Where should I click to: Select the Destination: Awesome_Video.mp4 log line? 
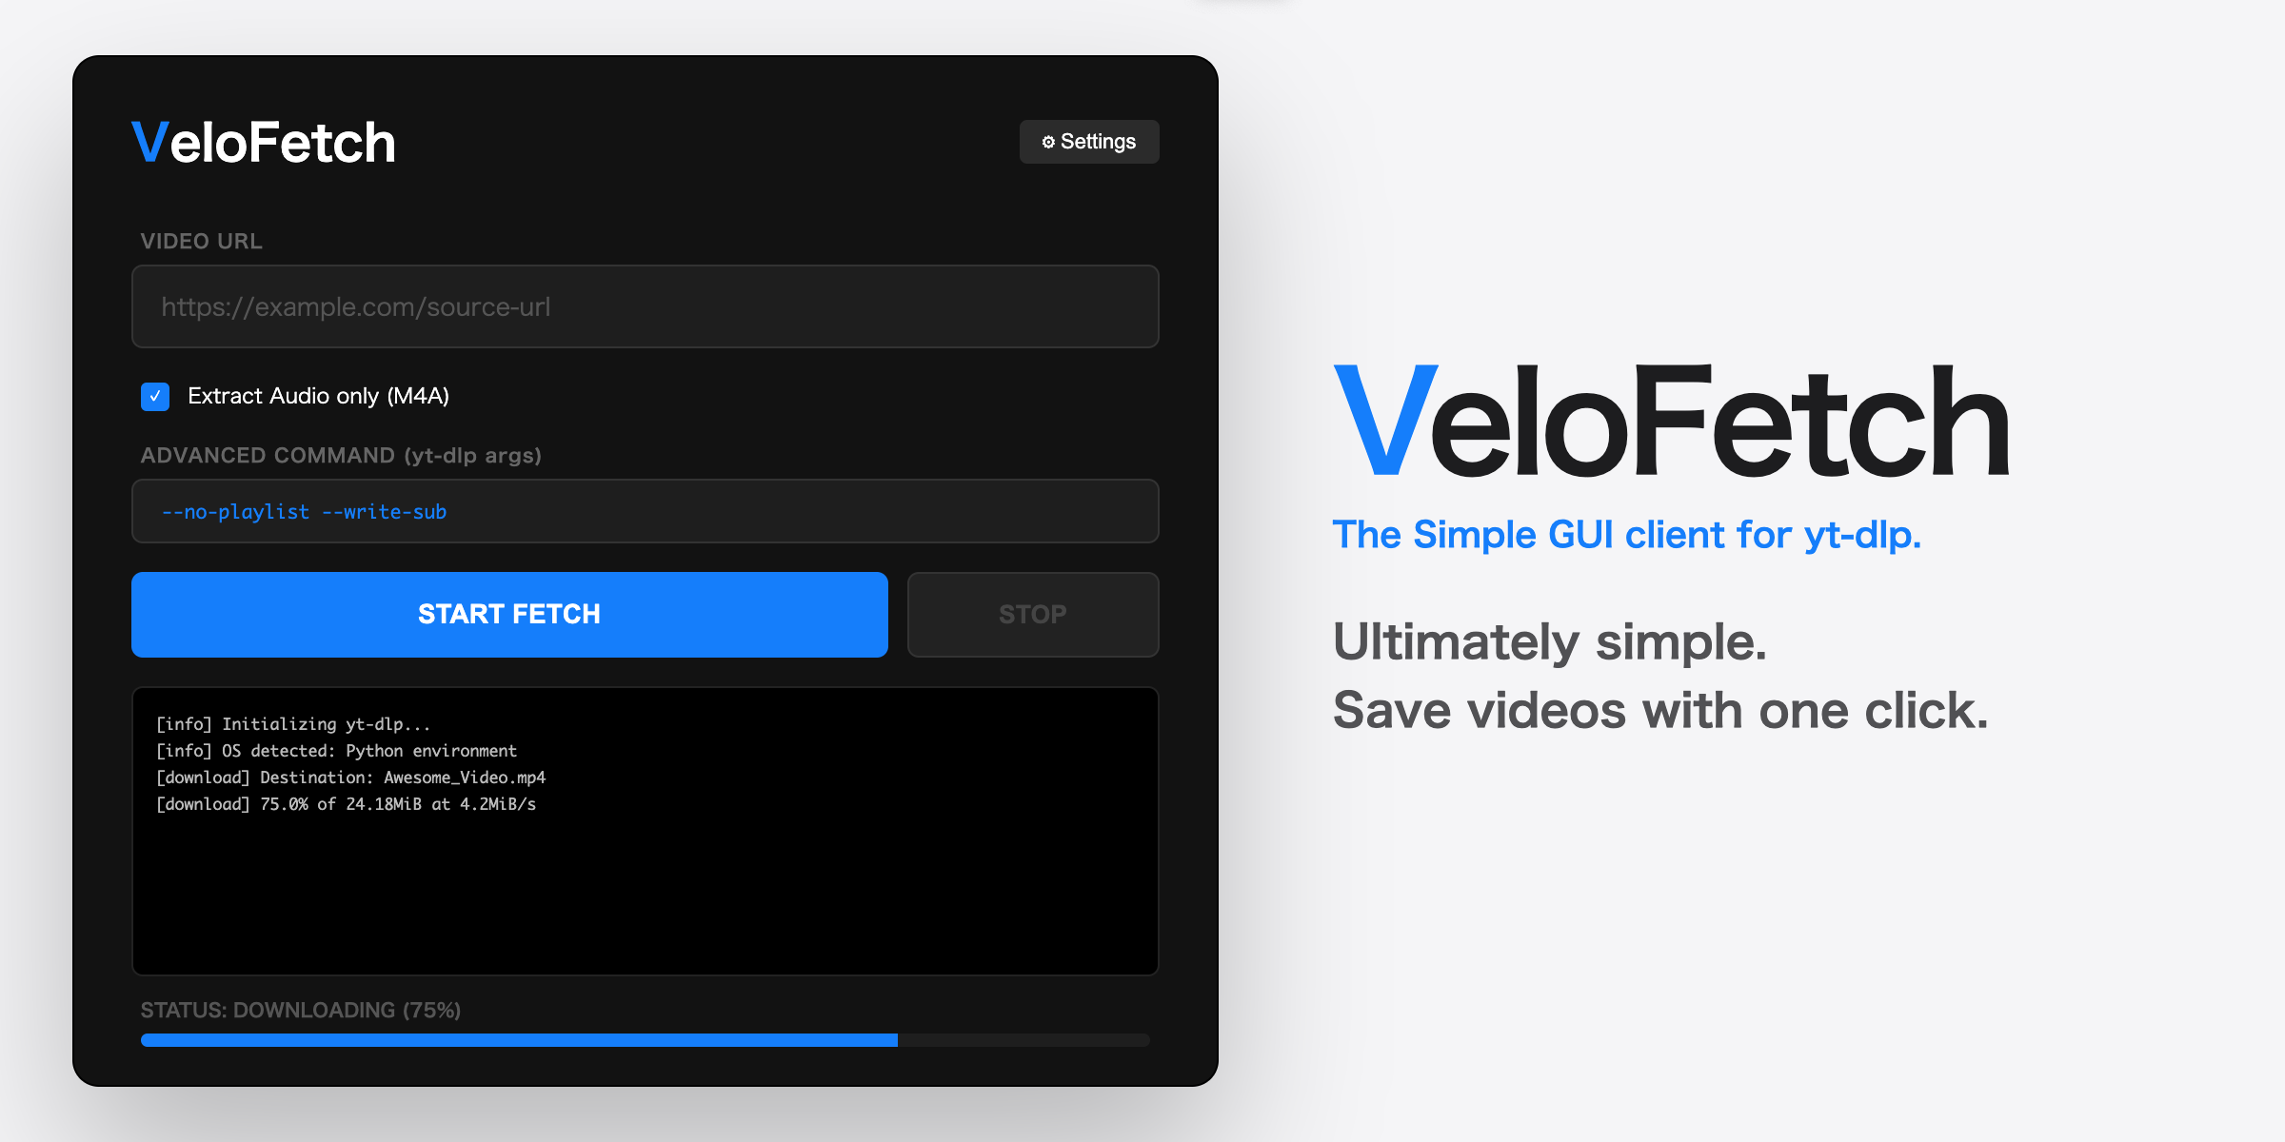(350, 778)
